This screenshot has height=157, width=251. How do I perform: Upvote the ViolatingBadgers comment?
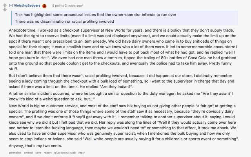[5, 5]
